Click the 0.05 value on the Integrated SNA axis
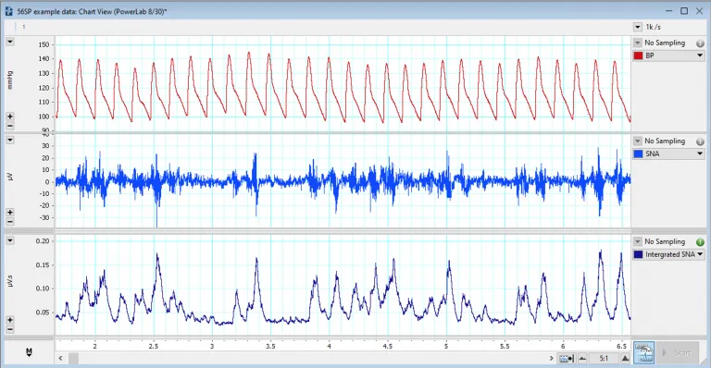 tap(43, 313)
